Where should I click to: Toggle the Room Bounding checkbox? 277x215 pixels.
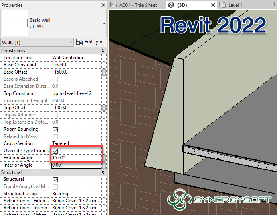coord(55,130)
